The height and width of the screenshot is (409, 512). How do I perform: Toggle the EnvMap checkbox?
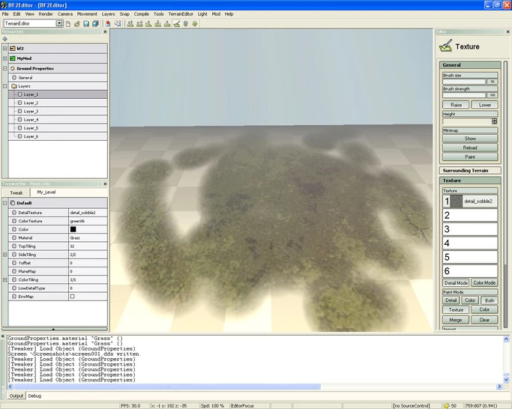(x=72, y=296)
